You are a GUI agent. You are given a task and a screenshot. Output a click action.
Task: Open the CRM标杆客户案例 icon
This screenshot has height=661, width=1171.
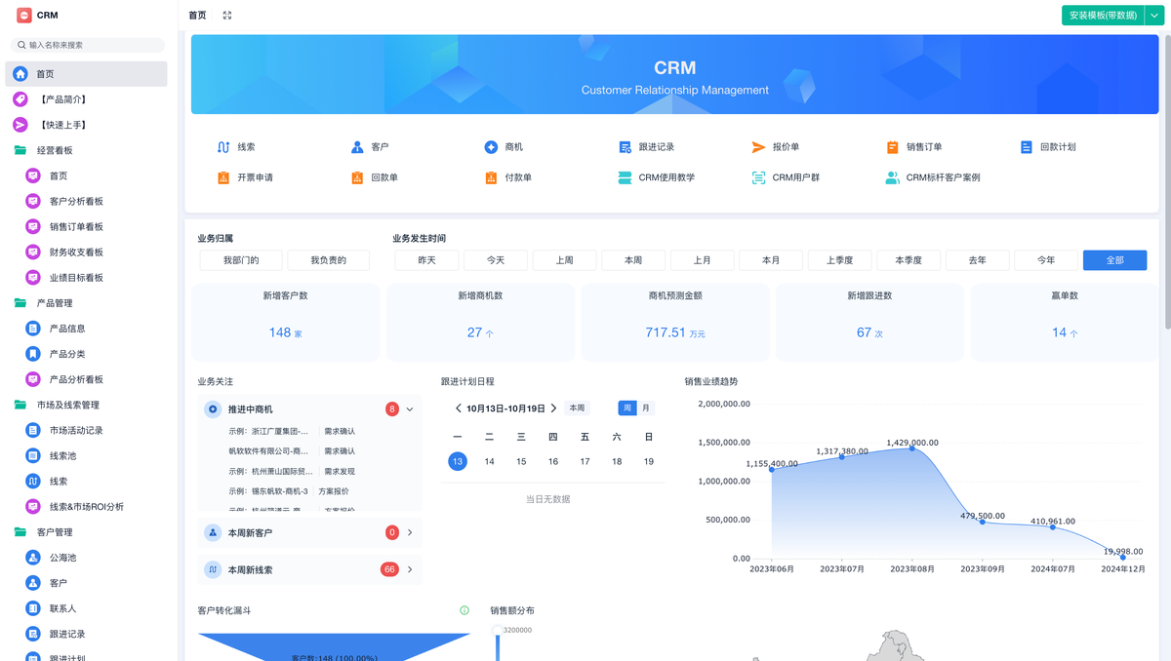[892, 177]
